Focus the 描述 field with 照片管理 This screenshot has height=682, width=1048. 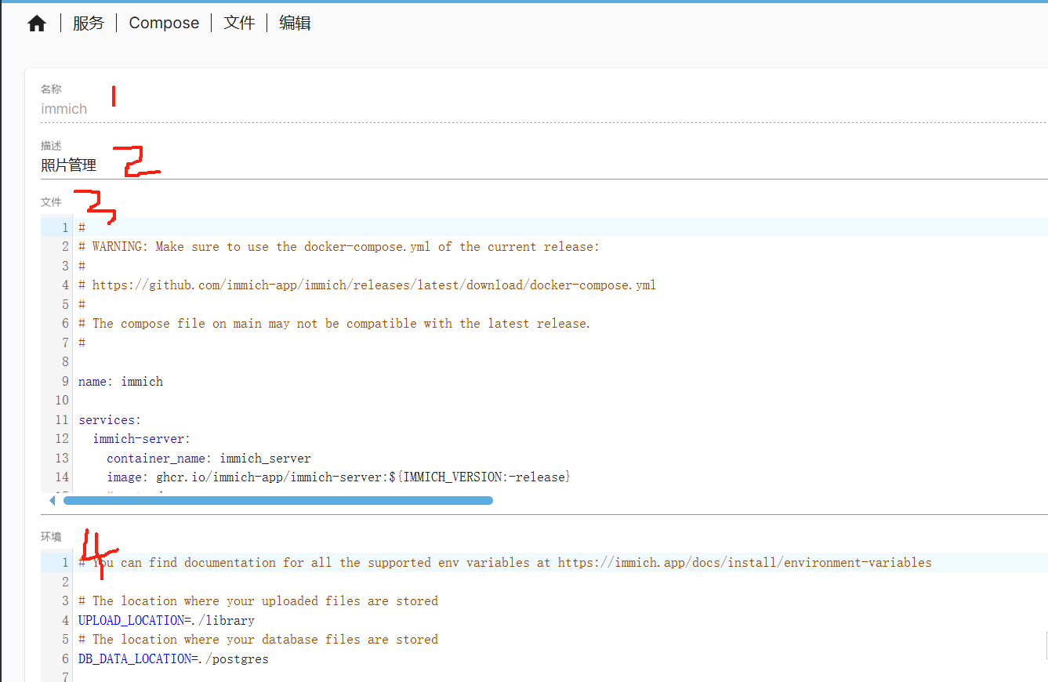(x=543, y=165)
